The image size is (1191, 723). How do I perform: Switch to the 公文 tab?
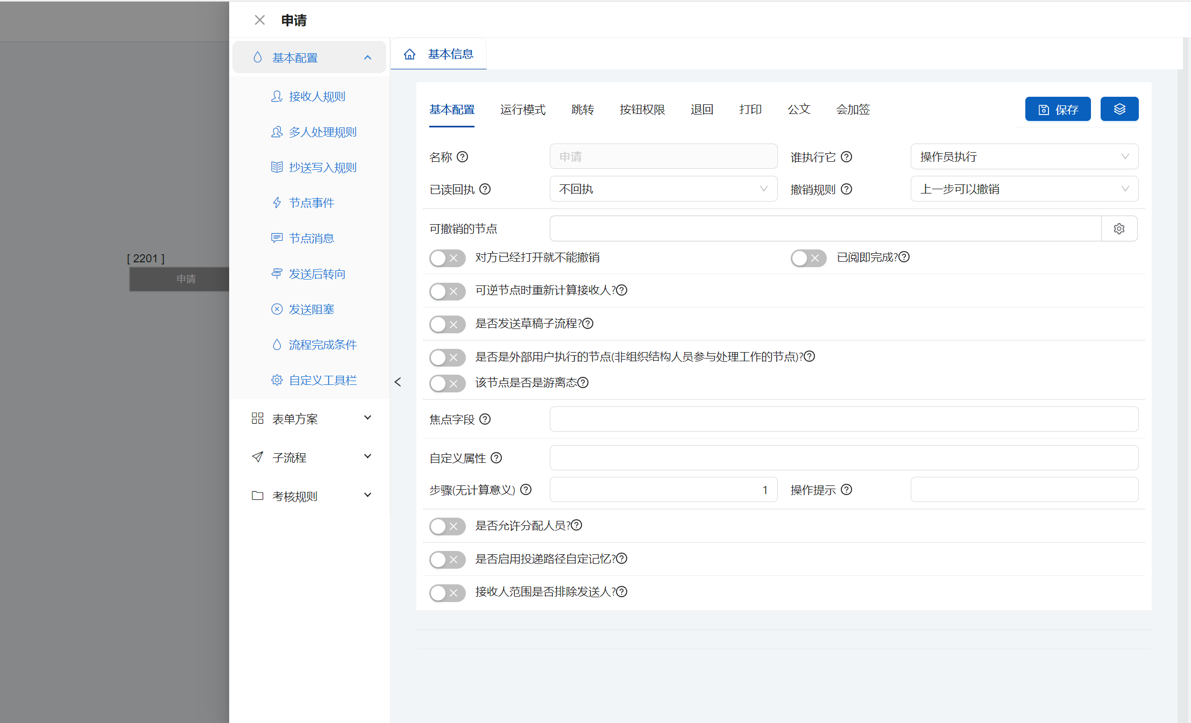point(799,110)
